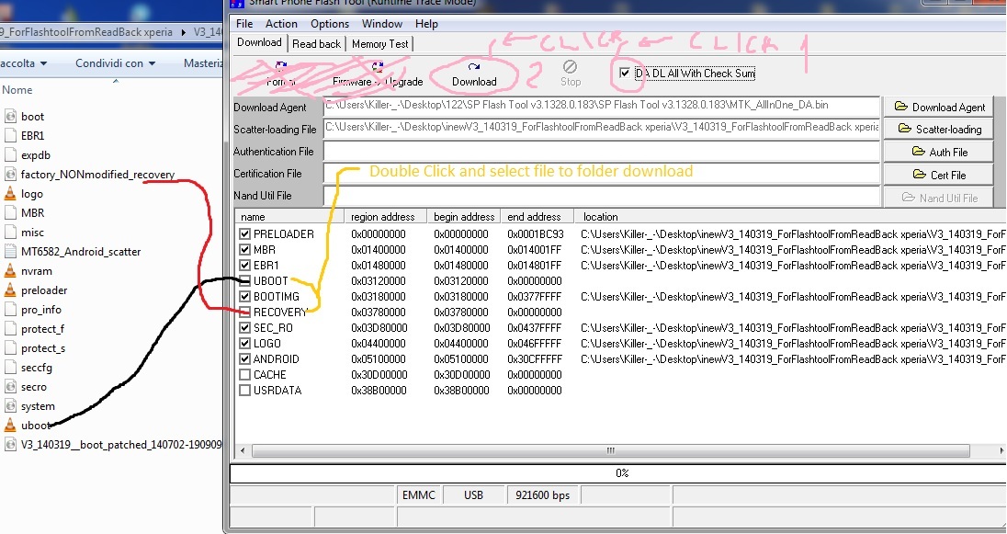Click the 921600 bps status bar entry
The image size is (1007, 534).
point(543,494)
